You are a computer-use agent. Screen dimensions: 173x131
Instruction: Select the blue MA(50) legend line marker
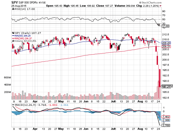tap(13, 36)
